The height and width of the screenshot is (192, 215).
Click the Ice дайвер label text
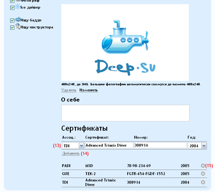30,7
